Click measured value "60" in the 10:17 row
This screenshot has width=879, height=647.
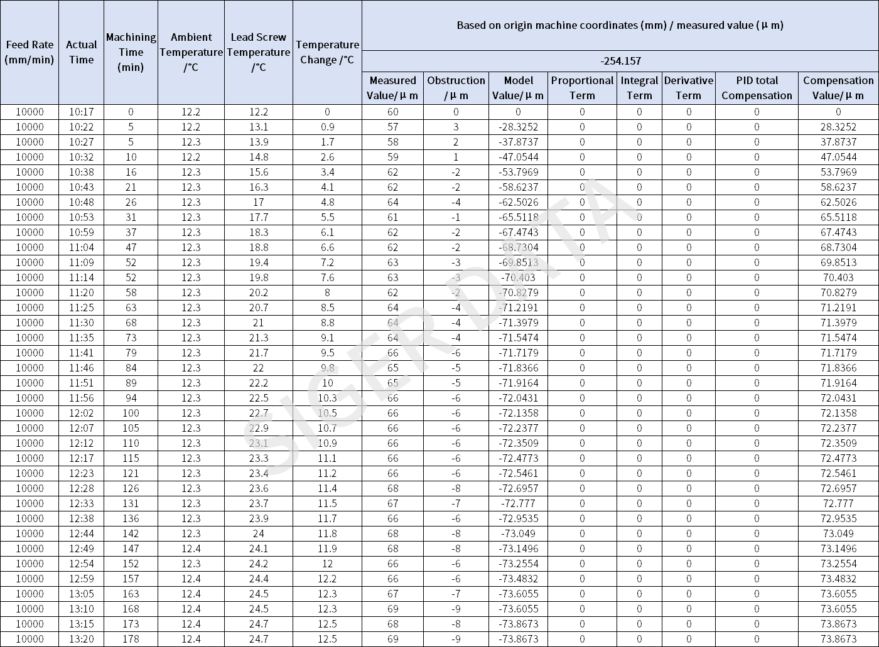[392, 112]
